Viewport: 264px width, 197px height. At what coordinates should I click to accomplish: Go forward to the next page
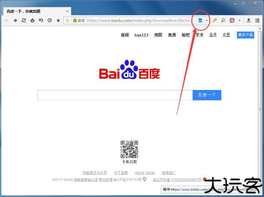pos(15,21)
